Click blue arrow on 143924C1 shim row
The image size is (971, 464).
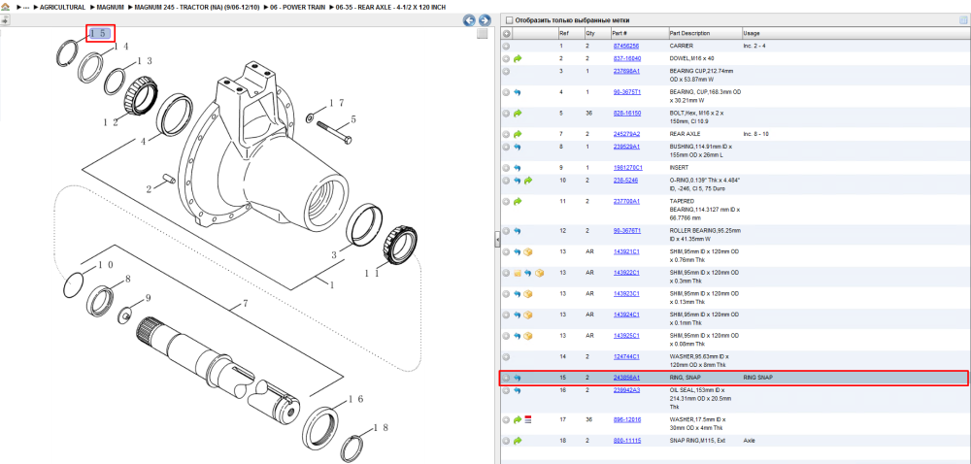click(x=518, y=315)
